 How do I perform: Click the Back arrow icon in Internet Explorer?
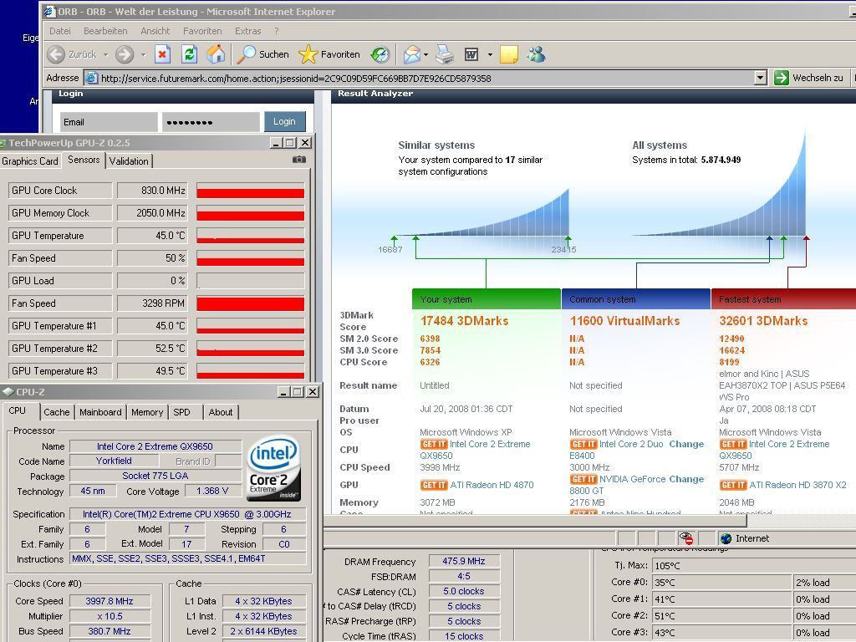click(x=56, y=54)
